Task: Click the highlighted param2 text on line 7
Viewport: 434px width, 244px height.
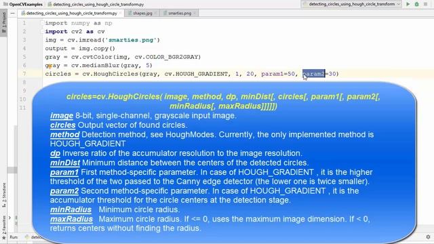Action: [313, 74]
